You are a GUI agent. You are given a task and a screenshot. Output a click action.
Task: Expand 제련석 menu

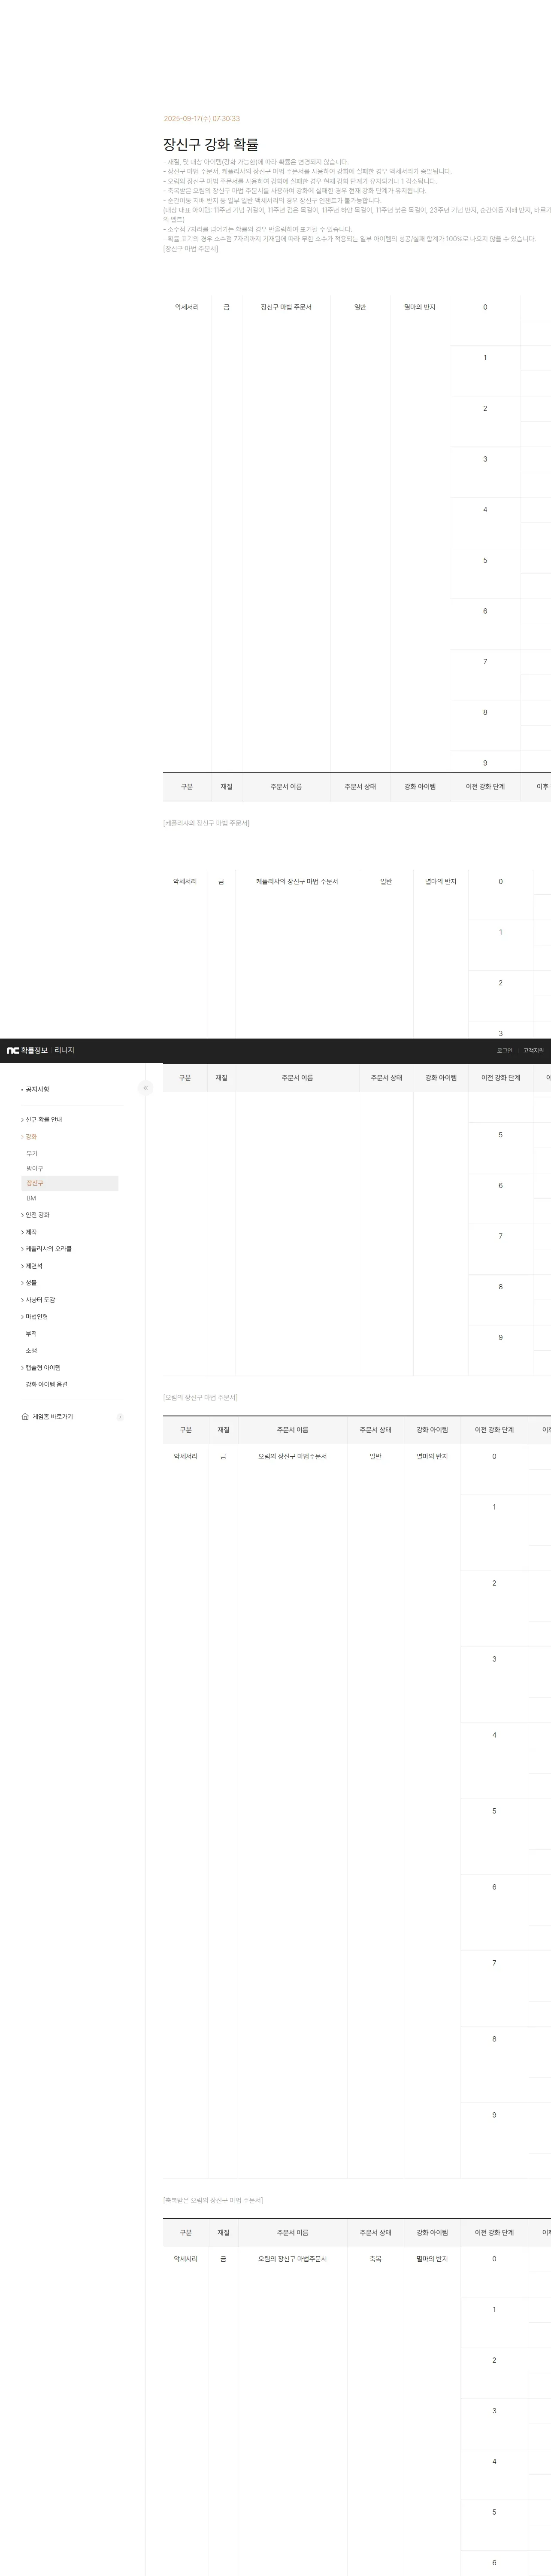coord(33,1266)
